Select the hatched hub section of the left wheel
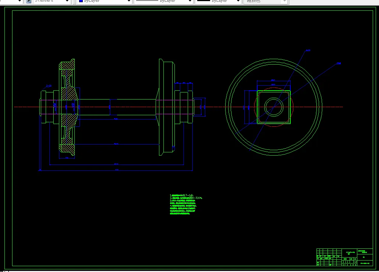 [x=69, y=94]
